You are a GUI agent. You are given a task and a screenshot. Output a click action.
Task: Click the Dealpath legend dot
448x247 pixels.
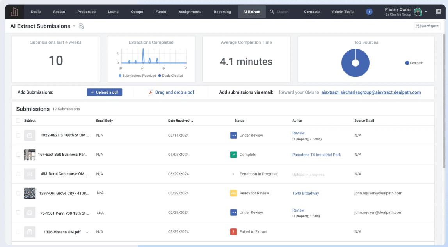point(407,63)
